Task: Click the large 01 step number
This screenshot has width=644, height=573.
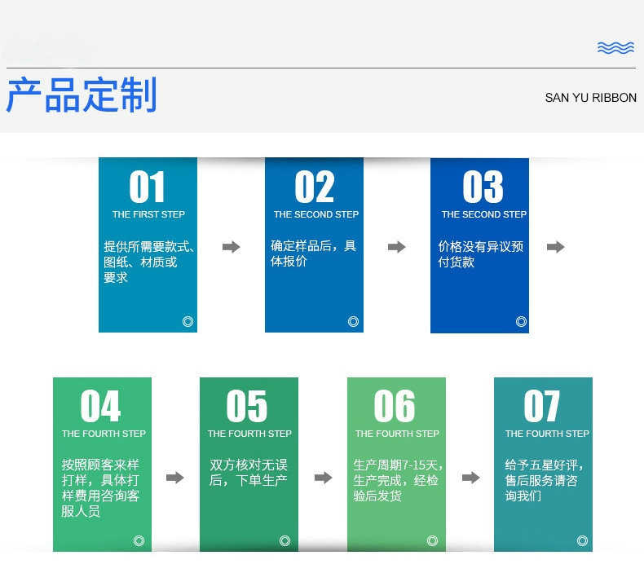Action: [x=147, y=187]
